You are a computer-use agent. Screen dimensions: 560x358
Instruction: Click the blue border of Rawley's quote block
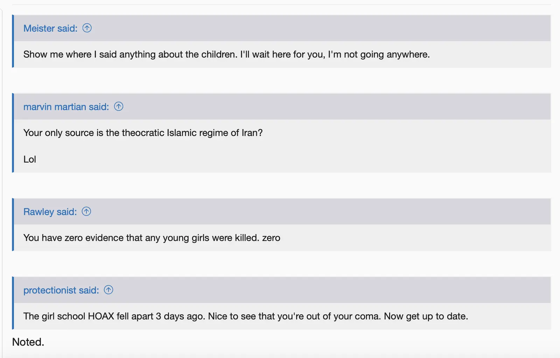(14, 224)
